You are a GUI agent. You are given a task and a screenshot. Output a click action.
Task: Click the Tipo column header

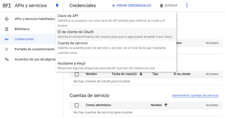click(155, 74)
